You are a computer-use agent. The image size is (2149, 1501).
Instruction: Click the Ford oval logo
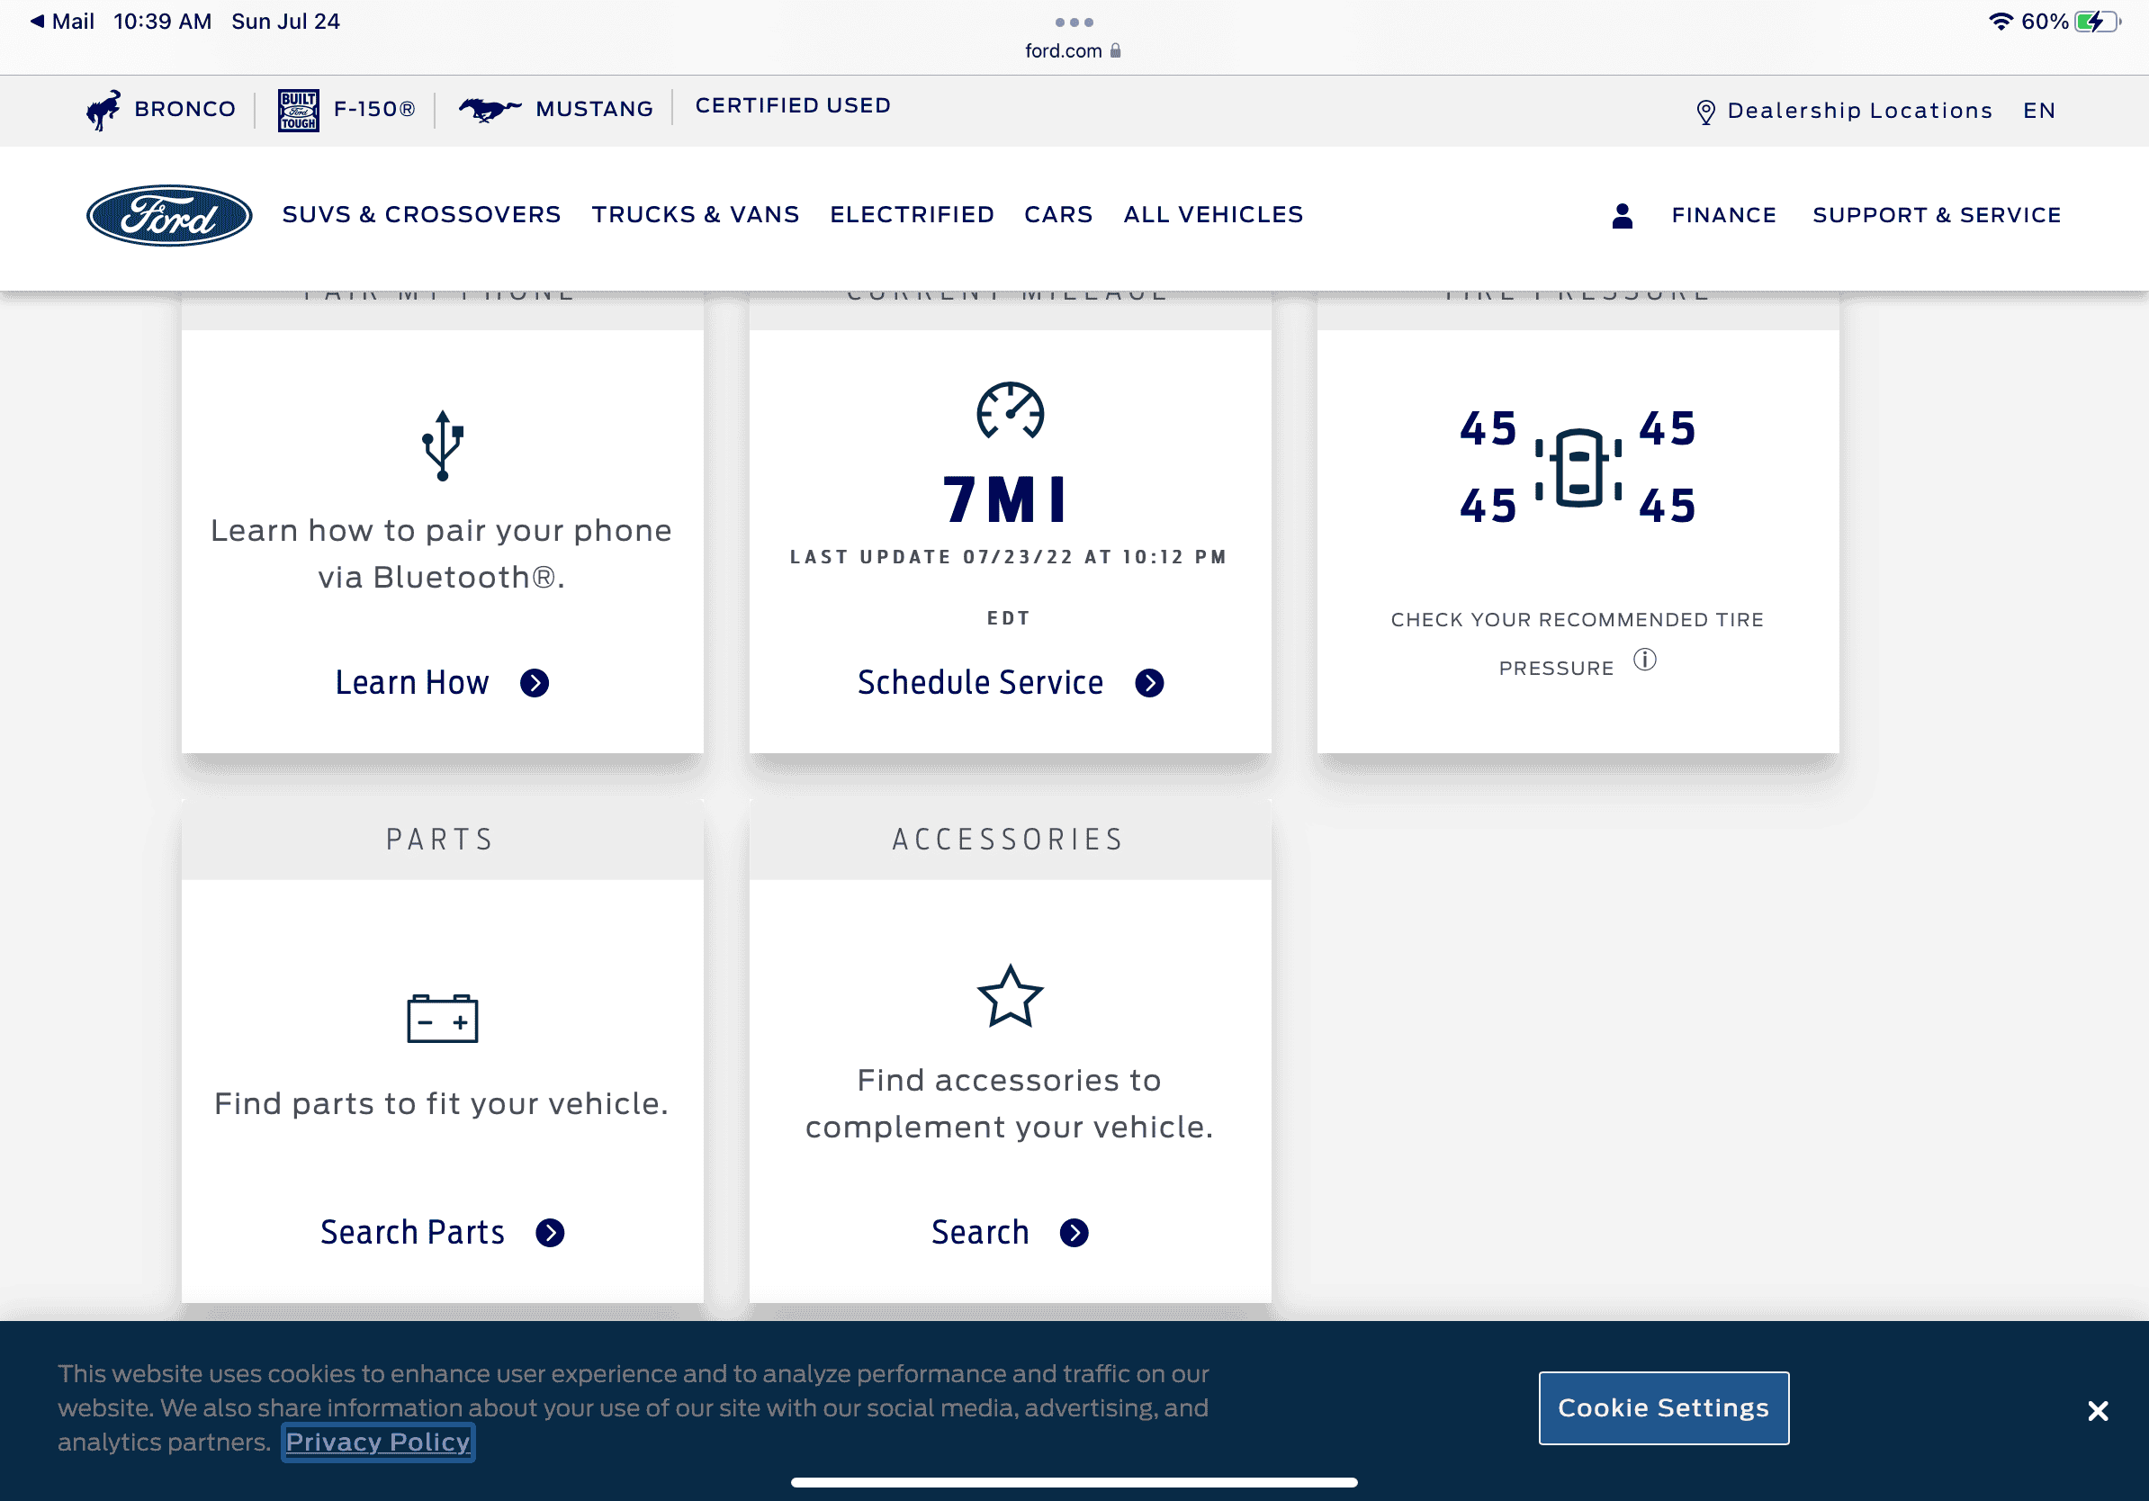click(x=168, y=215)
